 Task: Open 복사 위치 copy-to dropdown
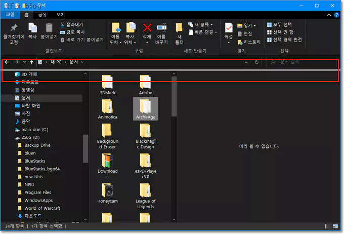130,33
